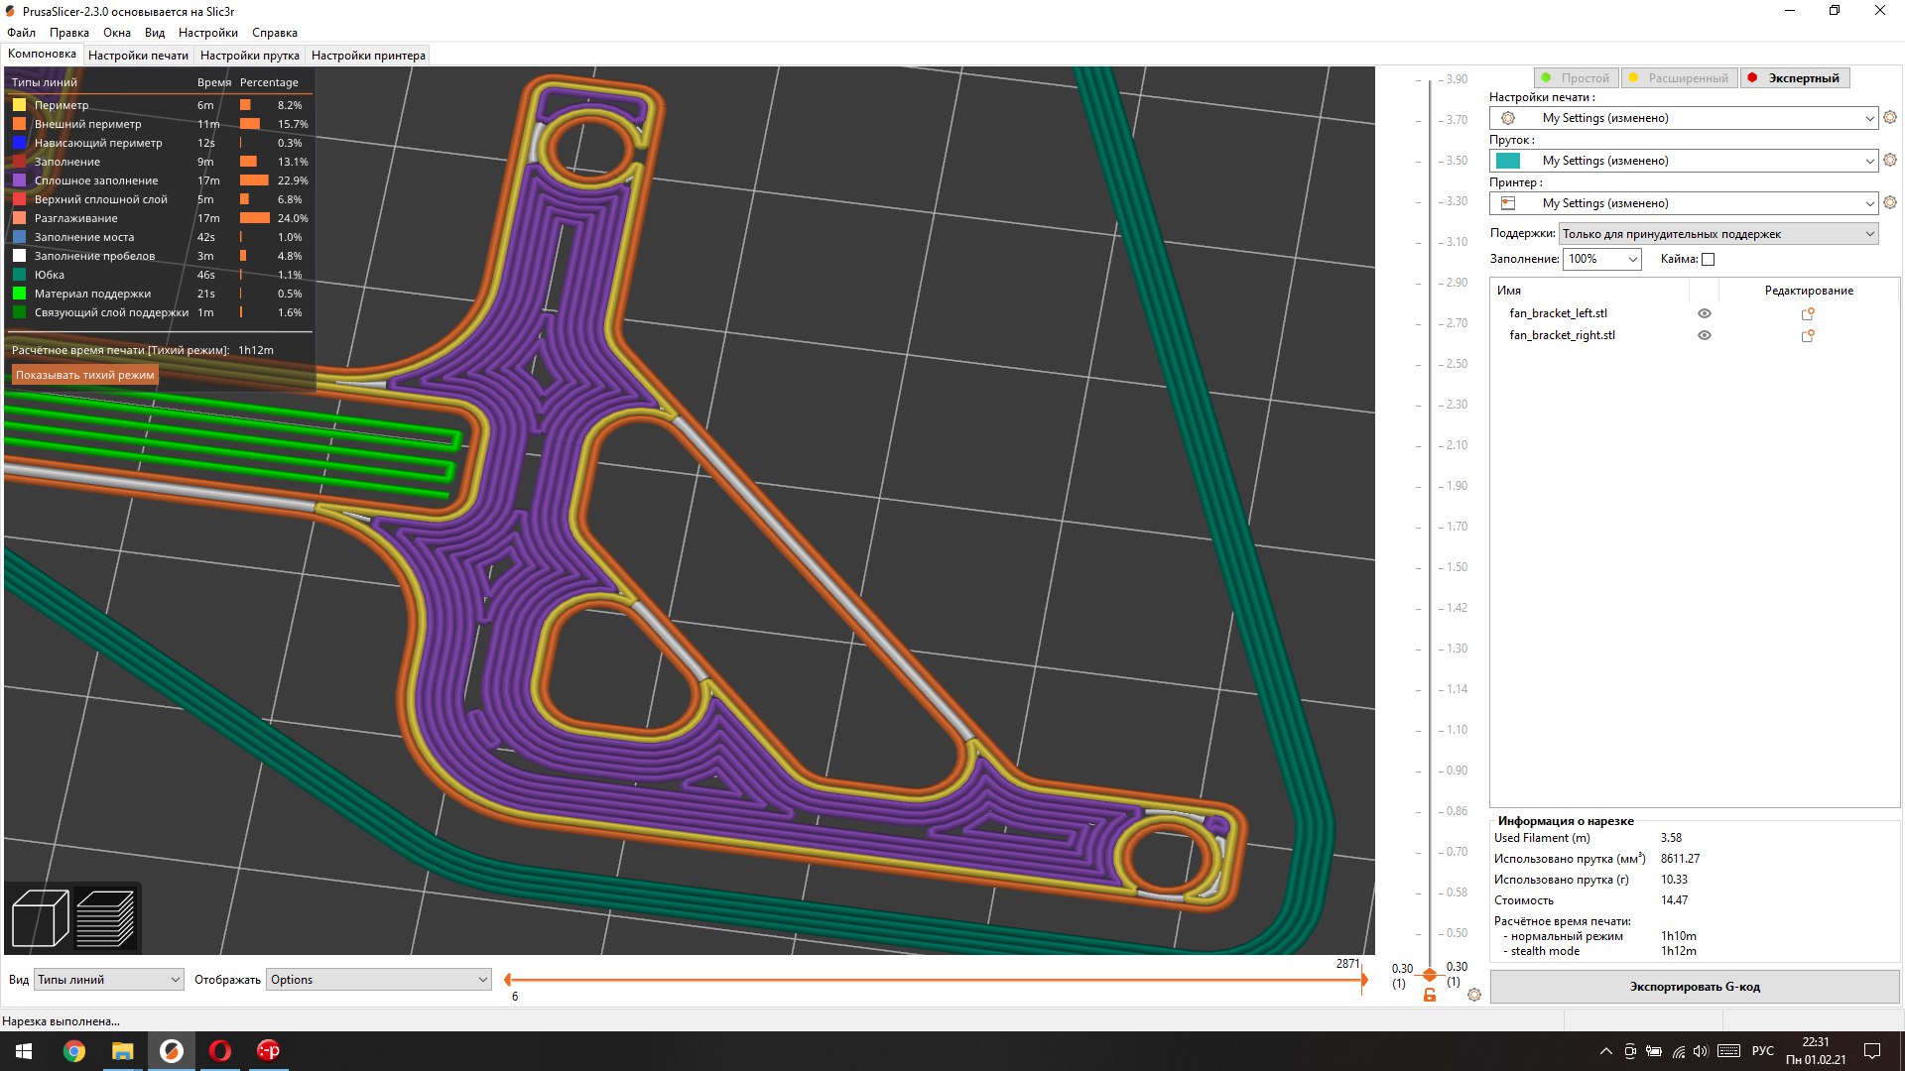Switch to Настройки печати tab

coord(138,56)
